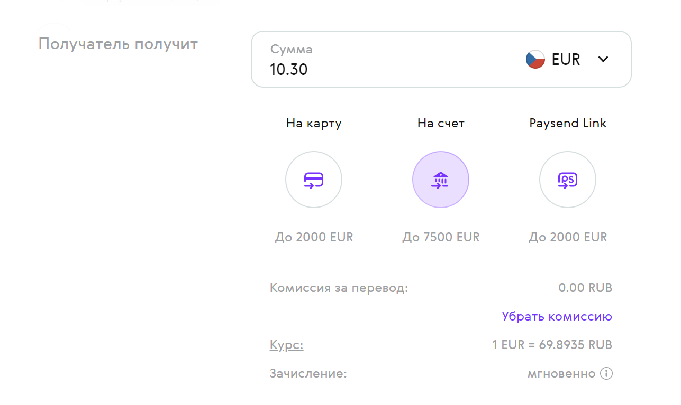Viewport: 681px width, 405px height.
Task: Click the 0.00 RUB commission value
Action: tap(585, 288)
